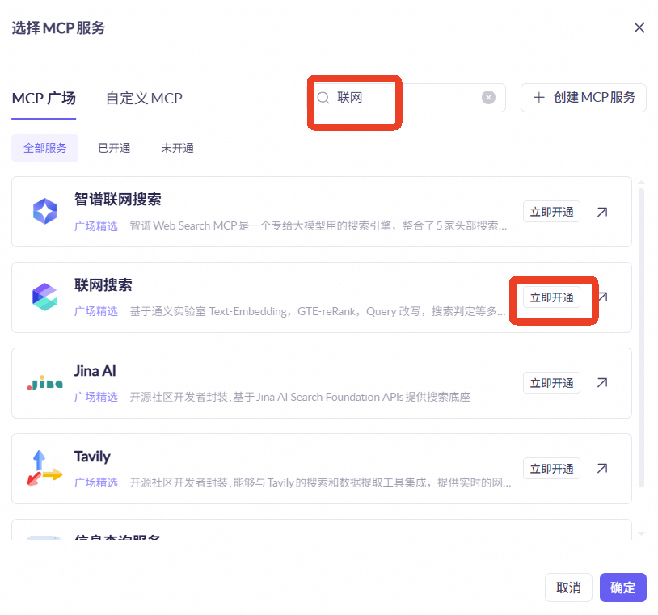Click the service list scrollbar thumb
The image size is (658, 615).
[x=641, y=338]
